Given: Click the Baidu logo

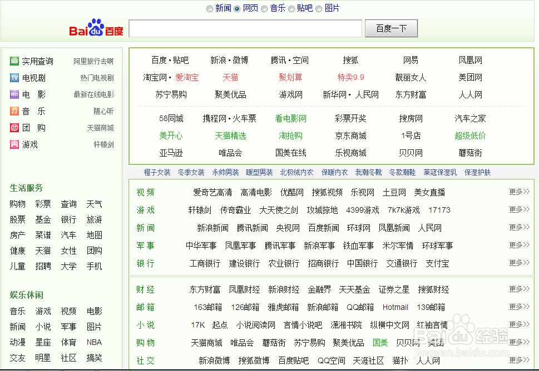Looking at the screenshot, I should (96, 28).
